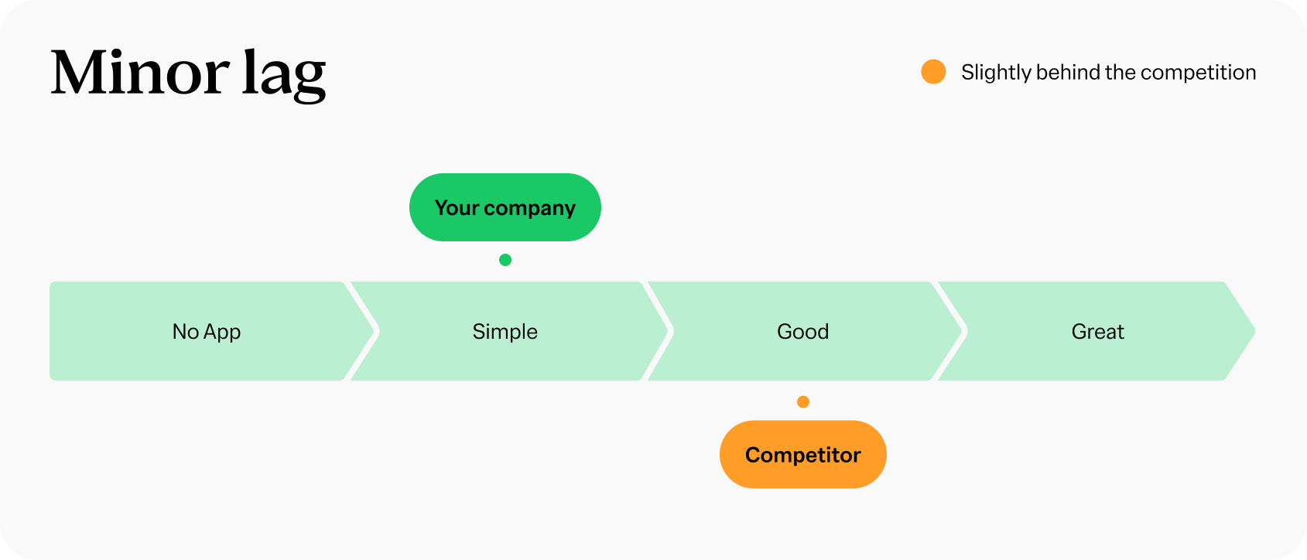Image resolution: width=1307 pixels, height=560 pixels.
Task: Click the word "Slightly" in the legend
Action: pos(996,73)
